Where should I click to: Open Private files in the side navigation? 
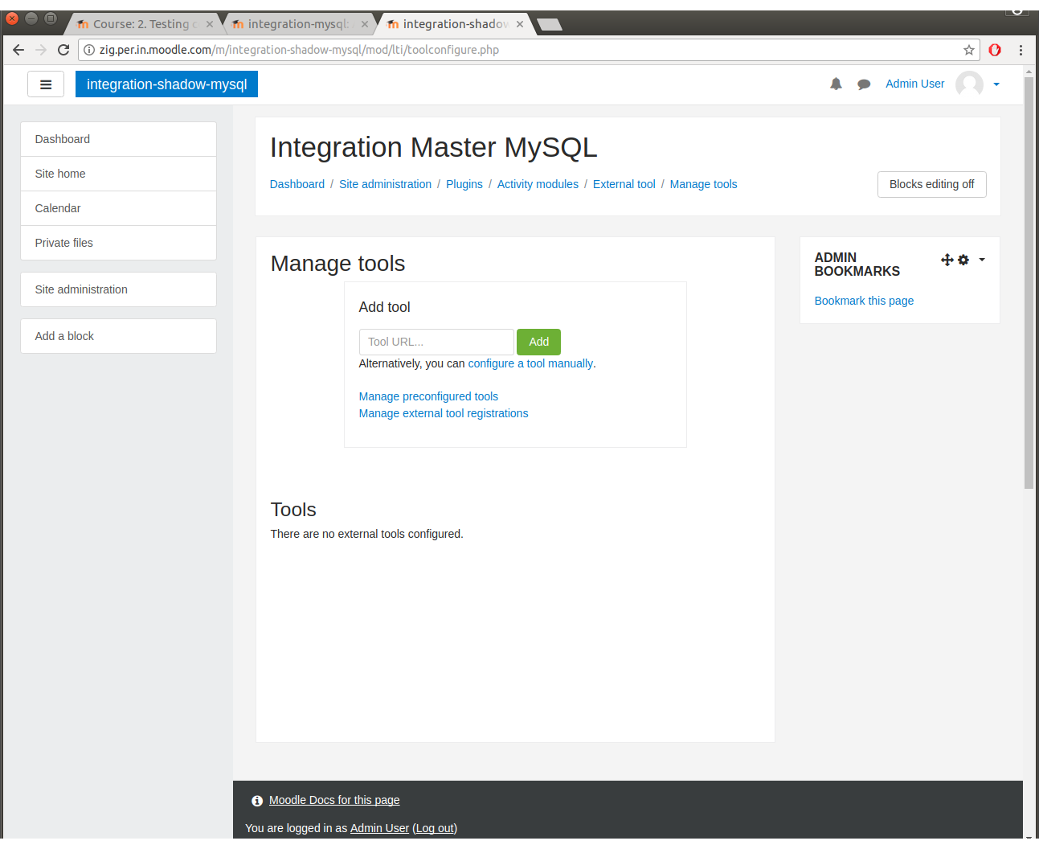tap(118, 243)
